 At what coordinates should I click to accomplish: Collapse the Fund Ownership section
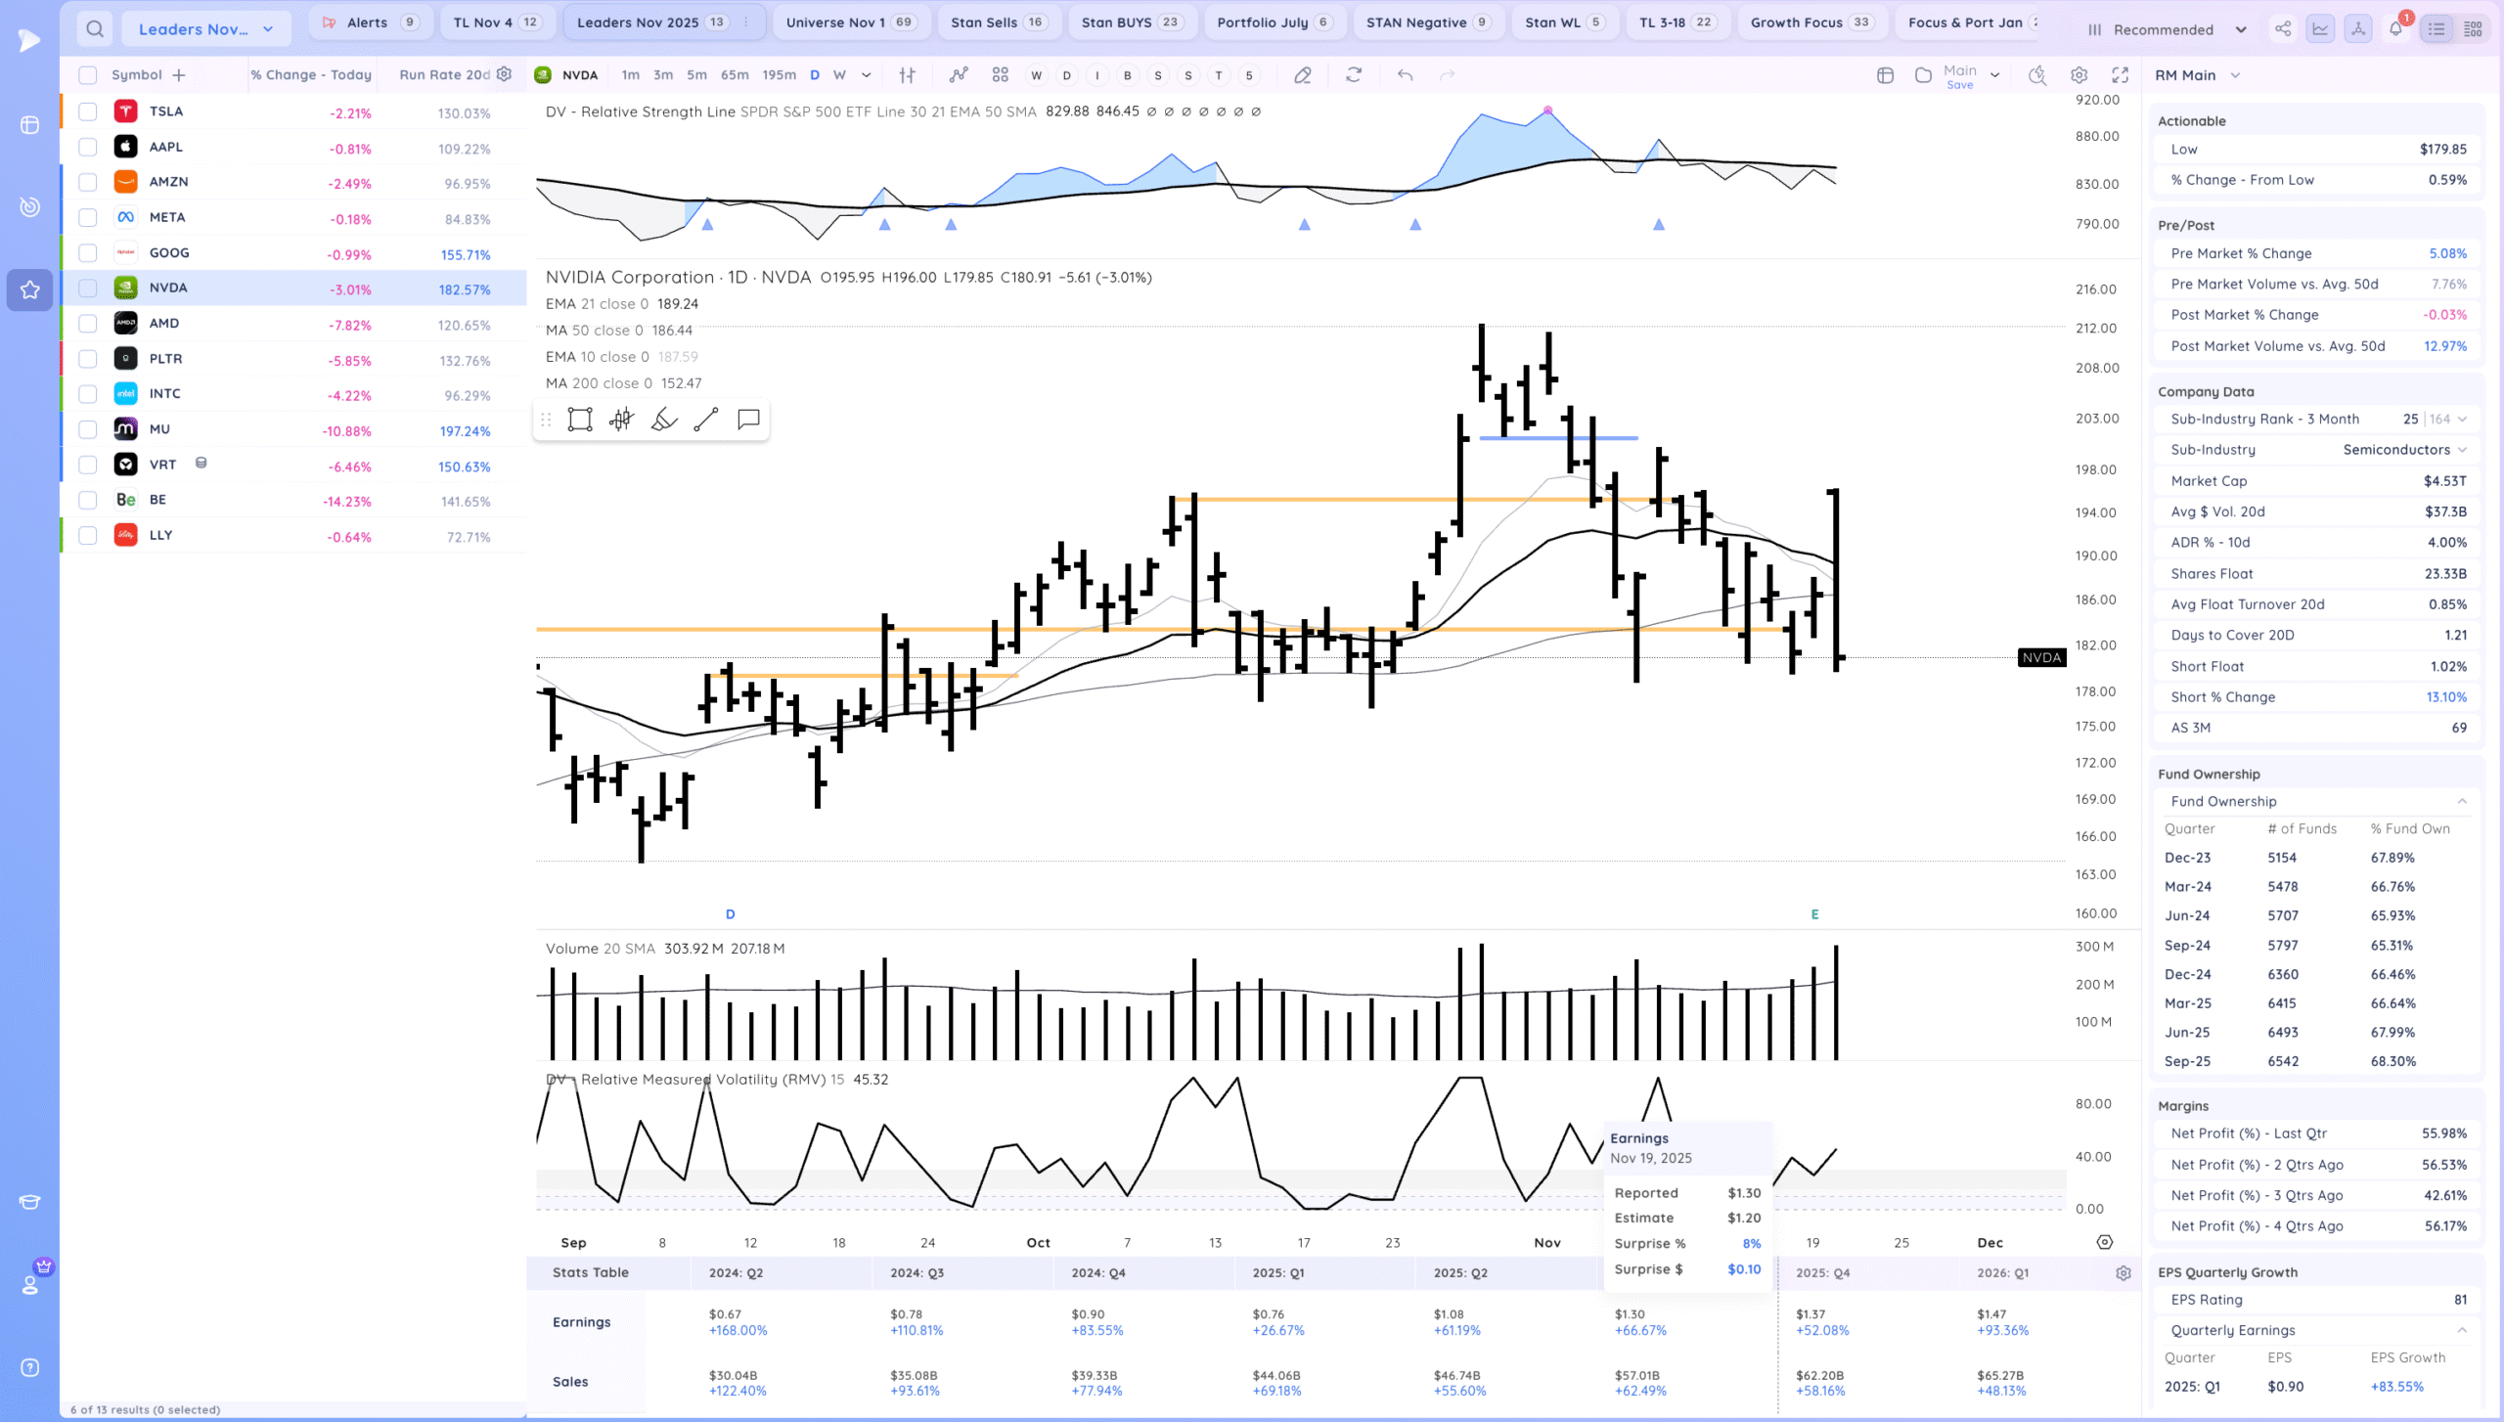pyautogui.click(x=2461, y=801)
